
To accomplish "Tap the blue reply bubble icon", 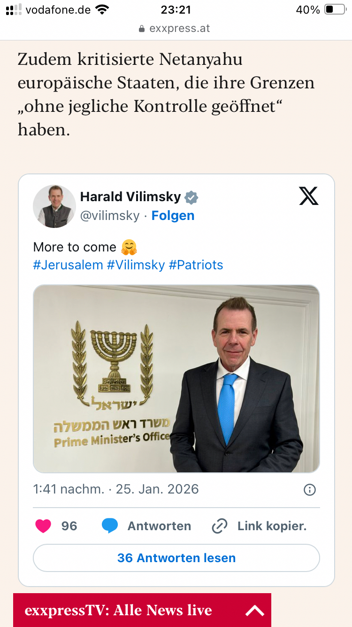I will coord(110,526).
